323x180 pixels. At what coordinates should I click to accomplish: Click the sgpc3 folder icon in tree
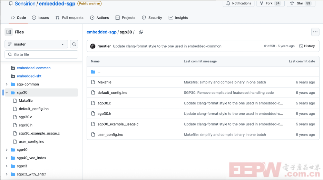coord(13,166)
